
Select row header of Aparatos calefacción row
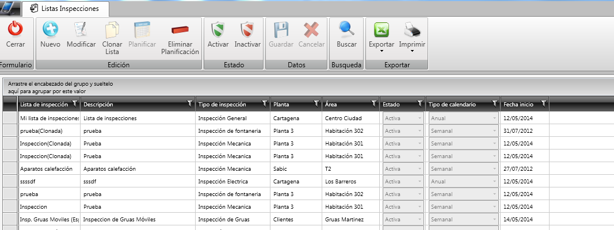[10, 168]
